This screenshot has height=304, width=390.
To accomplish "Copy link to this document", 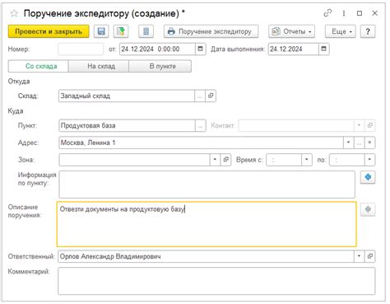I will coord(327,13).
